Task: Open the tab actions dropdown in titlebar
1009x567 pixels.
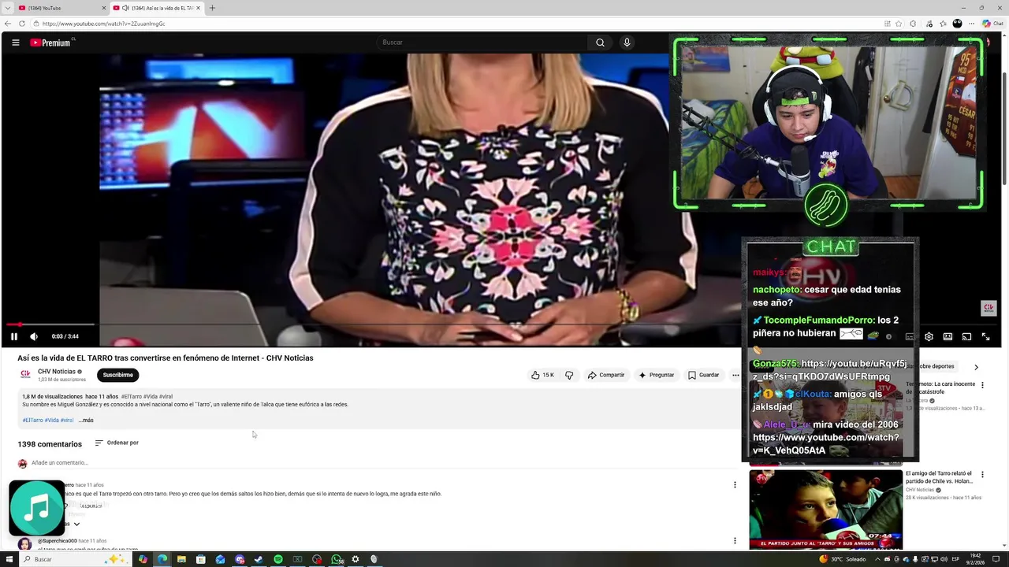Action: coord(7,8)
